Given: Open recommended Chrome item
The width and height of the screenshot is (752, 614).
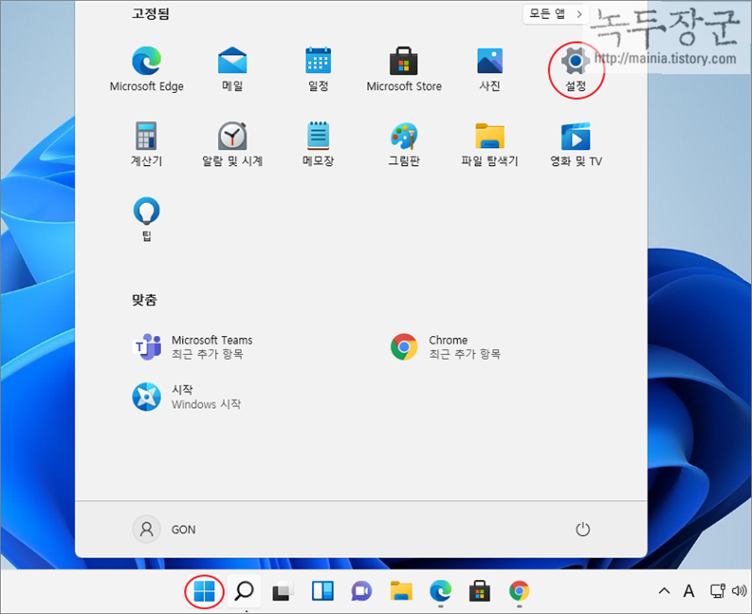Looking at the screenshot, I should (446, 347).
